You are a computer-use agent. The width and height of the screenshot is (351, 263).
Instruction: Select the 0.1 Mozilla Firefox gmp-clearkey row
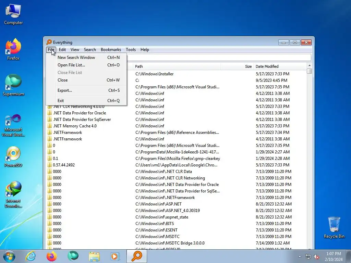coord(177,158)
